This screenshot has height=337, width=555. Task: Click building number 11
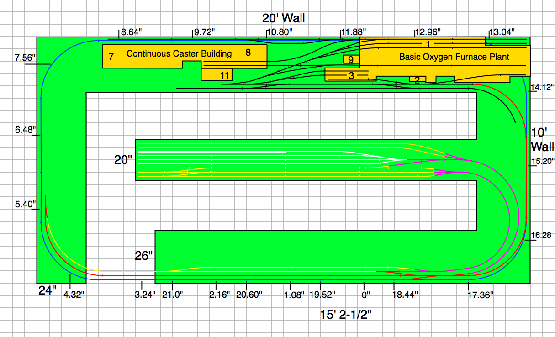click(x=224, y=75)
